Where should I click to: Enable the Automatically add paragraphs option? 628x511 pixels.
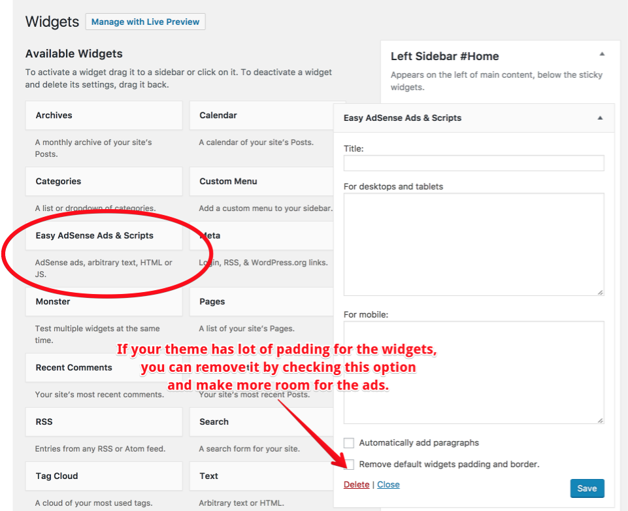(348, 442)
